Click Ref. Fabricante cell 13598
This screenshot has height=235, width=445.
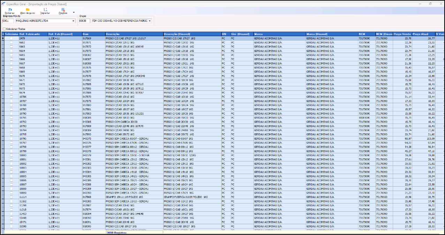[33, 226]
